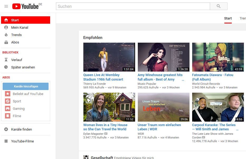Open Verlauf history page

[26, 60]
